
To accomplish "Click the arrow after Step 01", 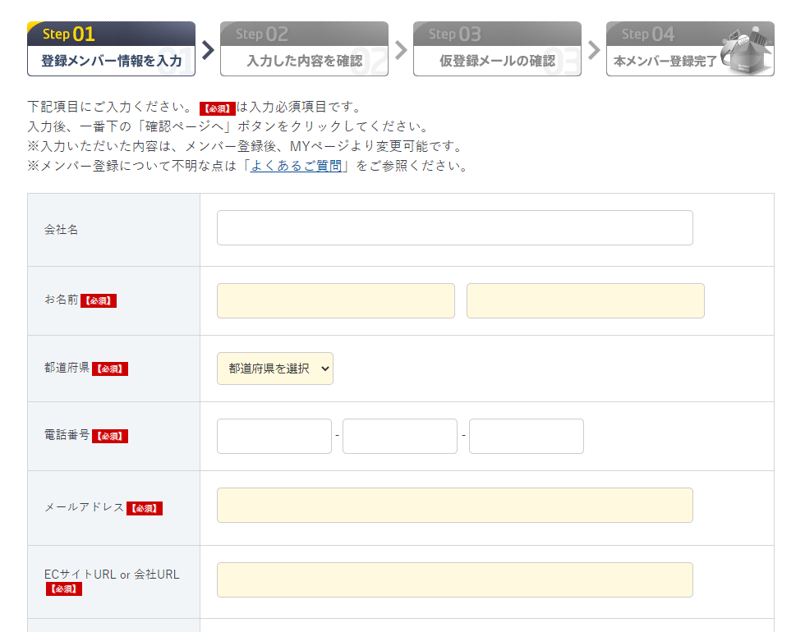I will point(208,50).
